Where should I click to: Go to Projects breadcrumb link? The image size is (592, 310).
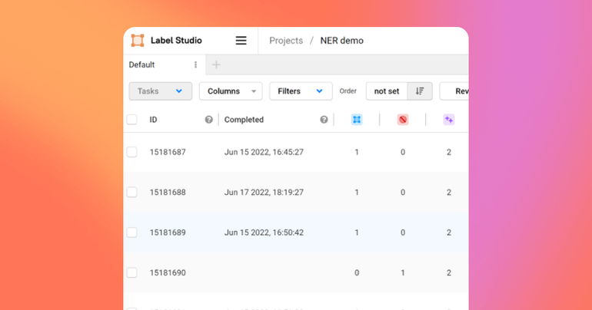286,41
